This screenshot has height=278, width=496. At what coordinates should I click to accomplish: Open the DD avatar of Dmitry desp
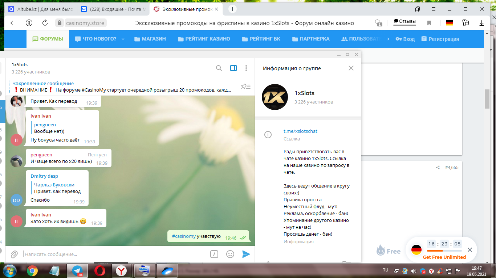[16, 200]
